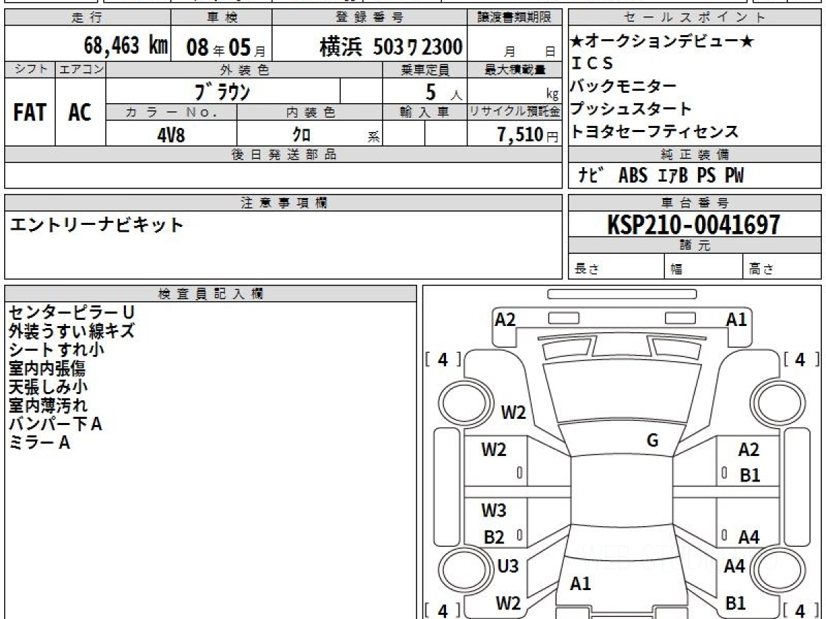Click the 輸入車 header cell

pyautogui.click(x=425, y=112)
